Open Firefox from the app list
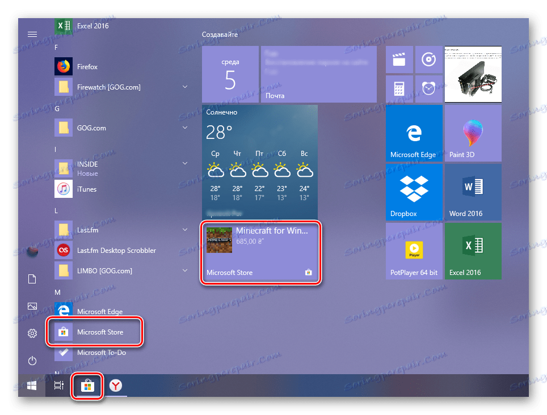 [x=121, y=66]
